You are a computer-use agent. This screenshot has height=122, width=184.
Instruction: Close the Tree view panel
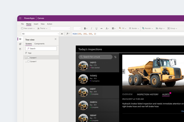(x=56, y=39)
